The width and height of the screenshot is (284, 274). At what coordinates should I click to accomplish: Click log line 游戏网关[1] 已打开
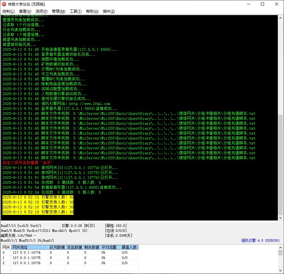click(60, 173)
